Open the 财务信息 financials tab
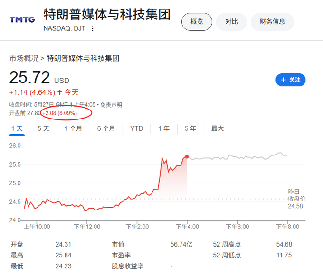Viewport: 323px width, 274px height. click(x=272, y=22)
